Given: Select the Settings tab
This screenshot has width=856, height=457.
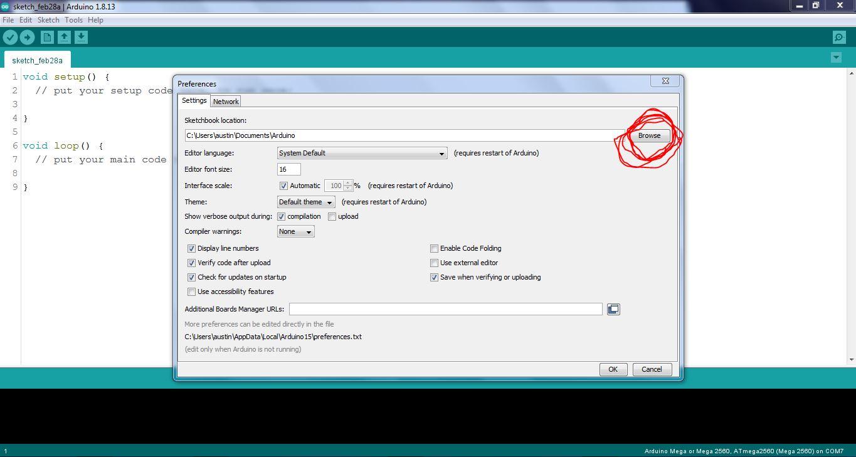Looking at the screenshot, I should 194,100.
